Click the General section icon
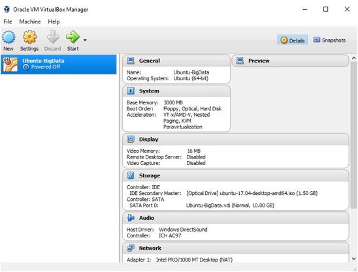 pyautogui.click(x=131, y=61)
